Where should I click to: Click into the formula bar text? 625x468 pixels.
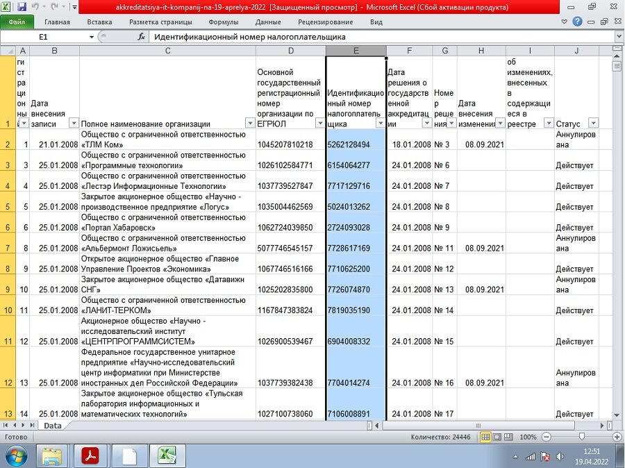point(382,37)
